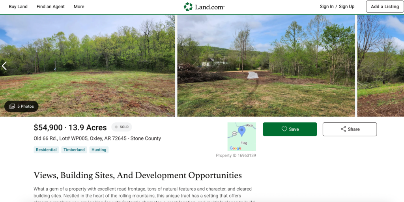This screenshot has height=202, width=404.
Task: Open the Find an Agent menu
Action: click(x=50, y=7)
